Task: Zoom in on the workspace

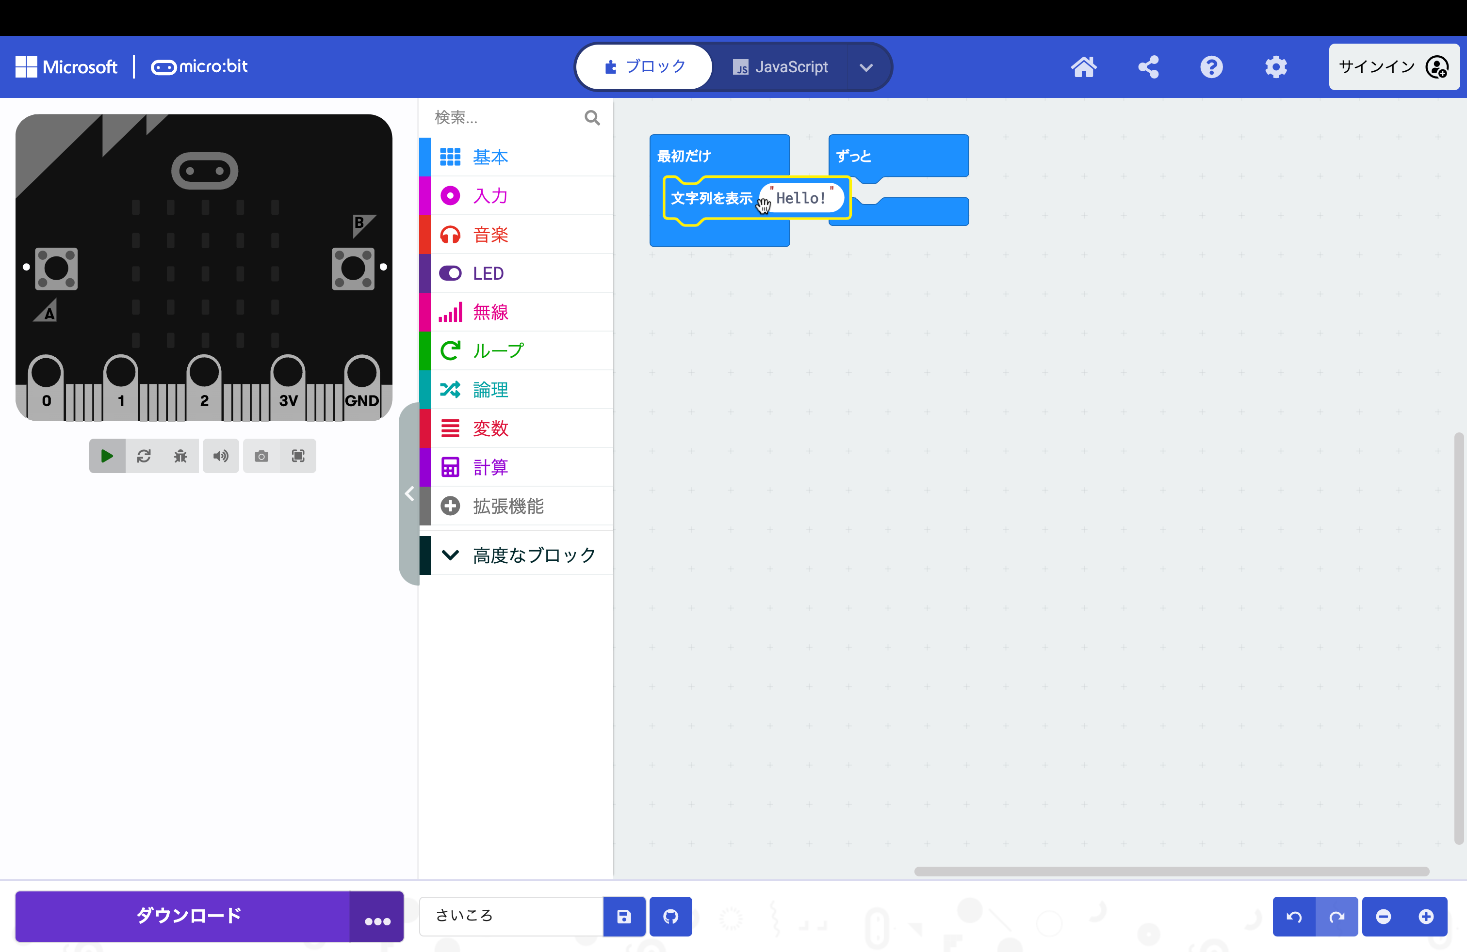Action: pos(1426,916)
